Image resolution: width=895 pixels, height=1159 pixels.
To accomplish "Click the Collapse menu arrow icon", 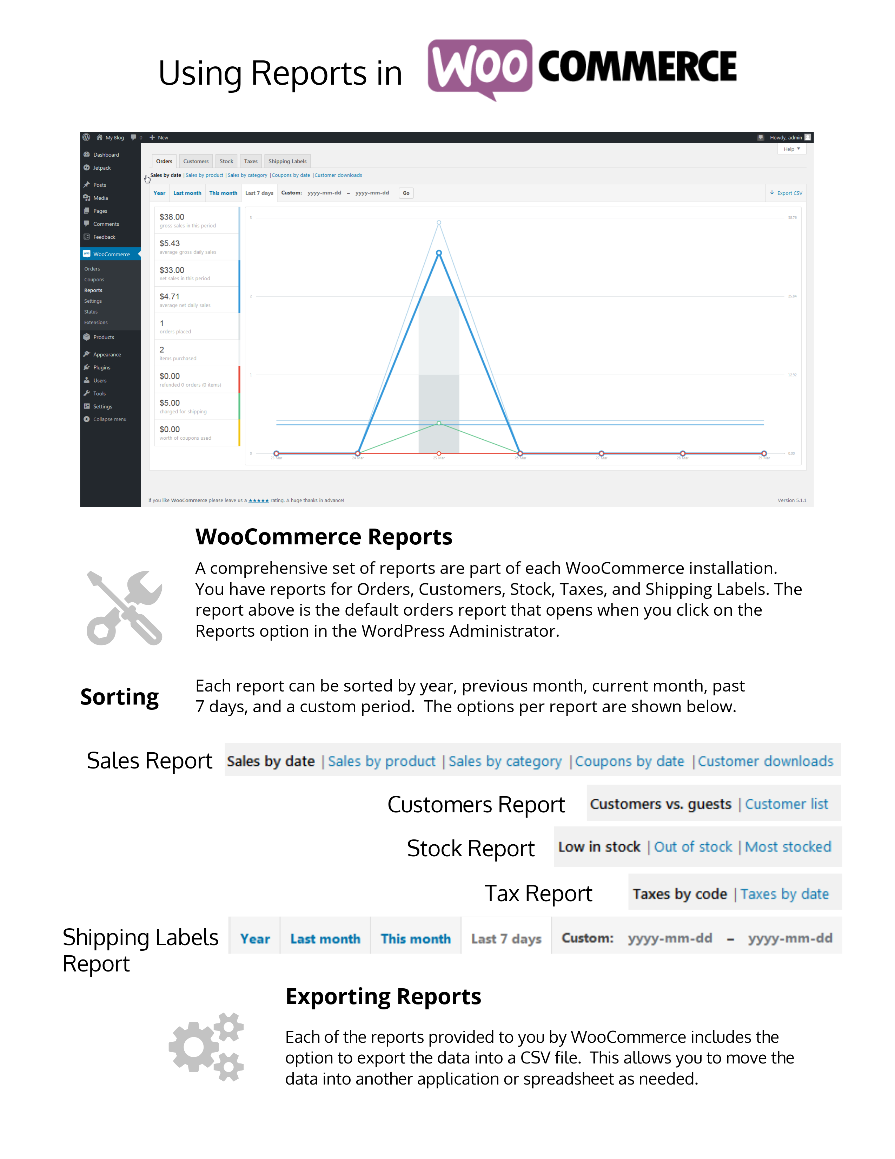I will pyautogui.click(x=86, y=419).
